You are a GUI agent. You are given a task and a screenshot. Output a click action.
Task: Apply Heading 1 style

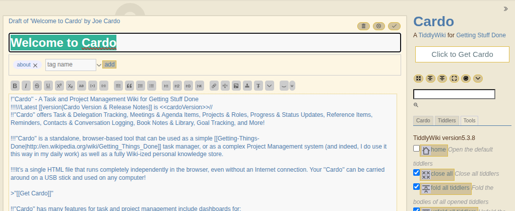coord(166,86)
